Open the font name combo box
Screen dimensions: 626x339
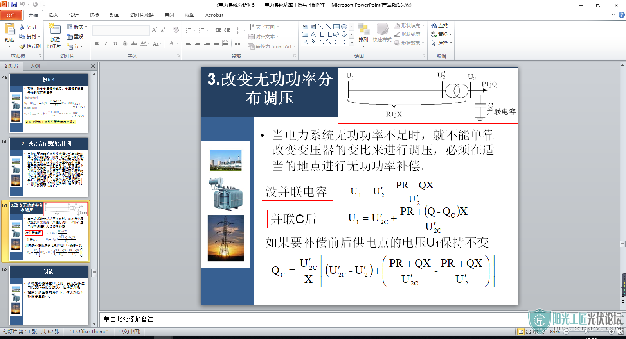pos(113,30)
